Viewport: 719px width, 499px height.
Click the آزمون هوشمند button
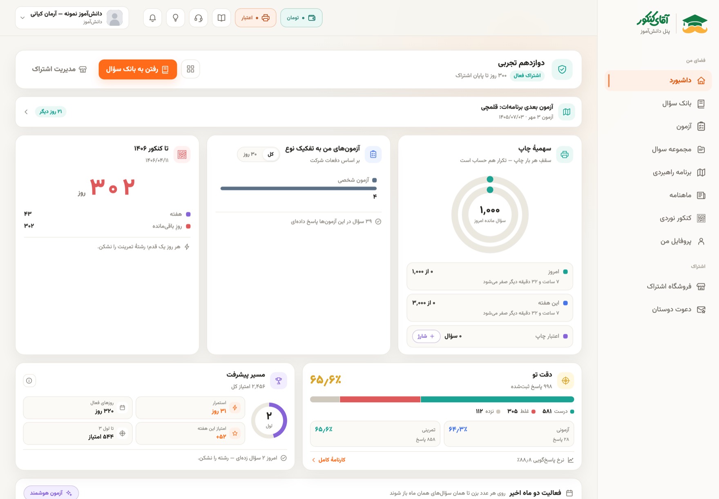coord(51,493)
